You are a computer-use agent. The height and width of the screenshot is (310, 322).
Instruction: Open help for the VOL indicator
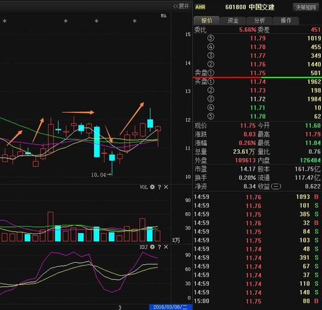pos(159,187)
